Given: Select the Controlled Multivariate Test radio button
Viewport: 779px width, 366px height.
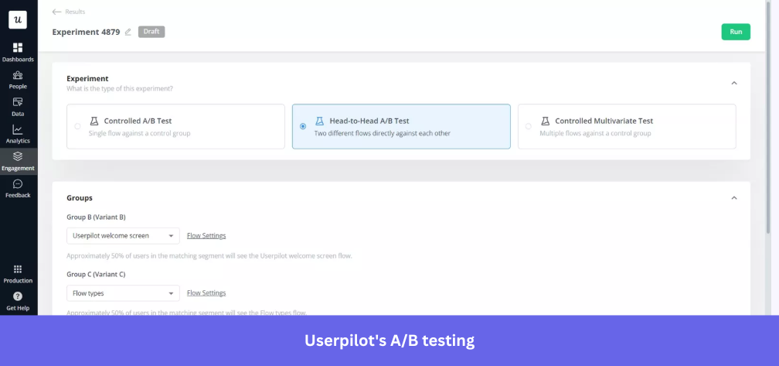Looking at the screenshot, I should 528,126.
